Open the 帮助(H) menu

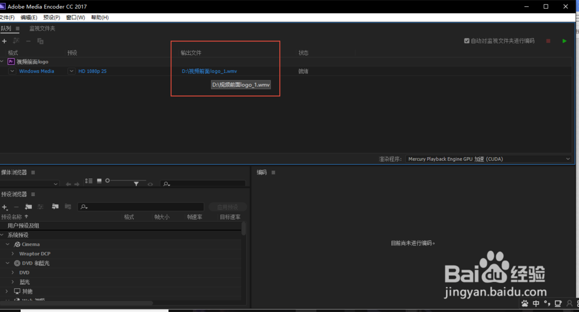click(x=100, y=17)
